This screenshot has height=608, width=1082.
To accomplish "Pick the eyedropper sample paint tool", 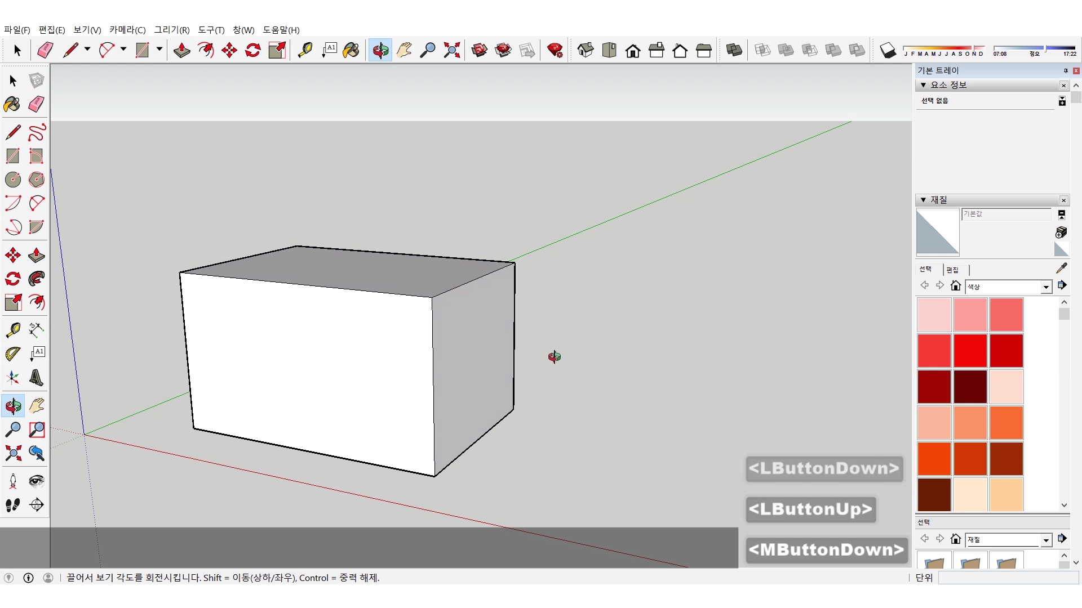I will pyautogui.click(x=1061, y=269).
